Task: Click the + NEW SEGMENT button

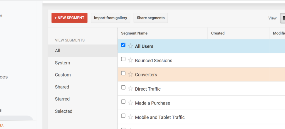Action: coord(69,18)
